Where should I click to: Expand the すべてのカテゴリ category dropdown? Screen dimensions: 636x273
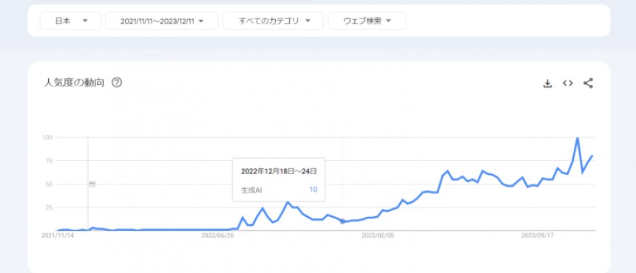coord(273,21)
